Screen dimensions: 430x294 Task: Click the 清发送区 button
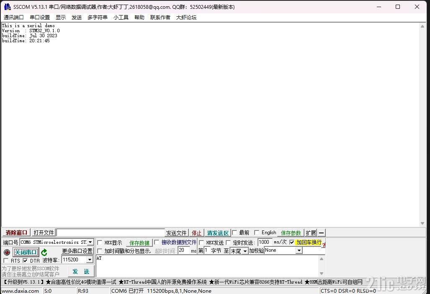coord(218,233)
